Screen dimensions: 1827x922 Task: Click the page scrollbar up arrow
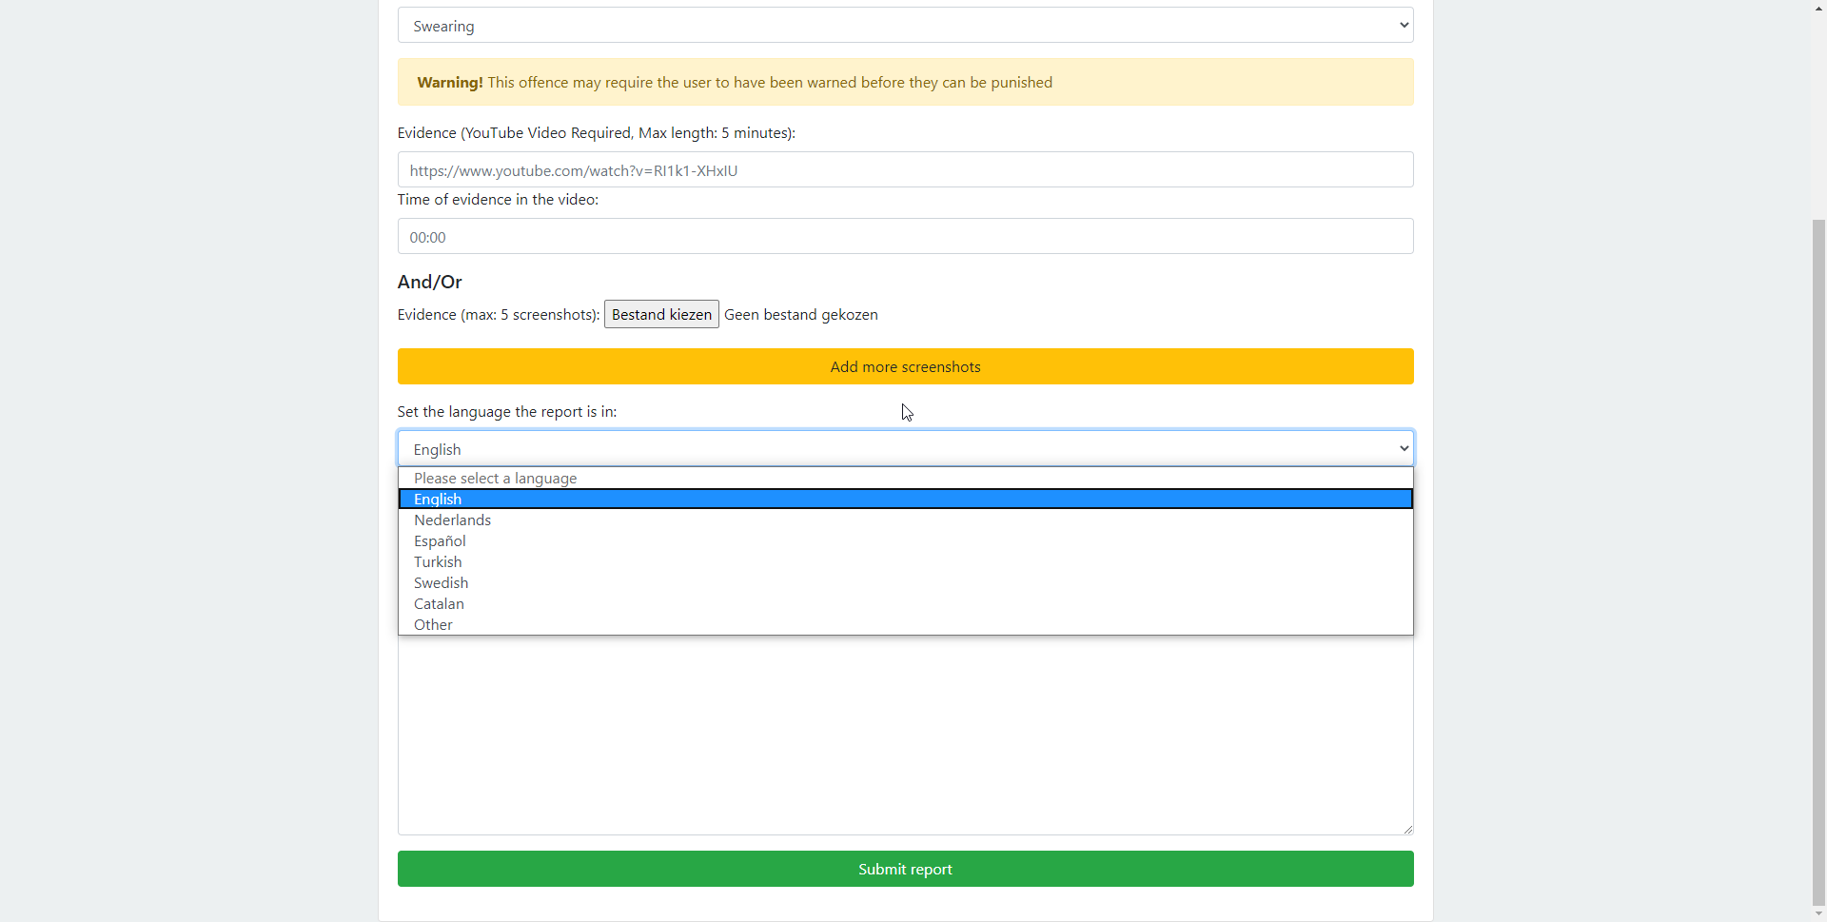point(1818,8)
